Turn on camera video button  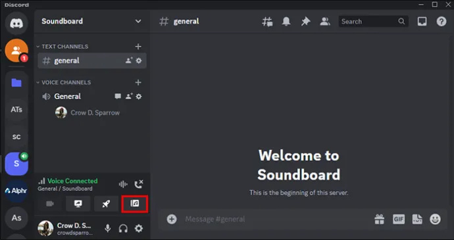point(50,204)
